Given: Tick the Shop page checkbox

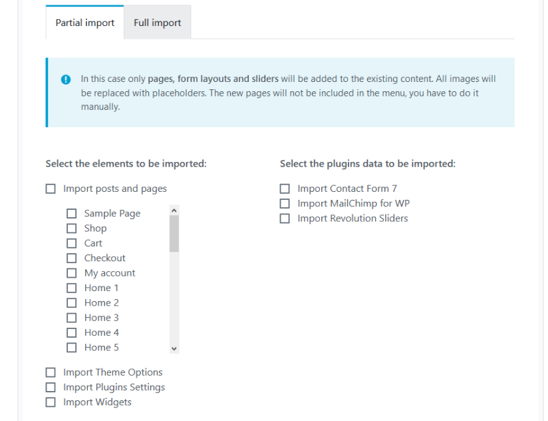Looking at the screenshot, I should [72, 228].
